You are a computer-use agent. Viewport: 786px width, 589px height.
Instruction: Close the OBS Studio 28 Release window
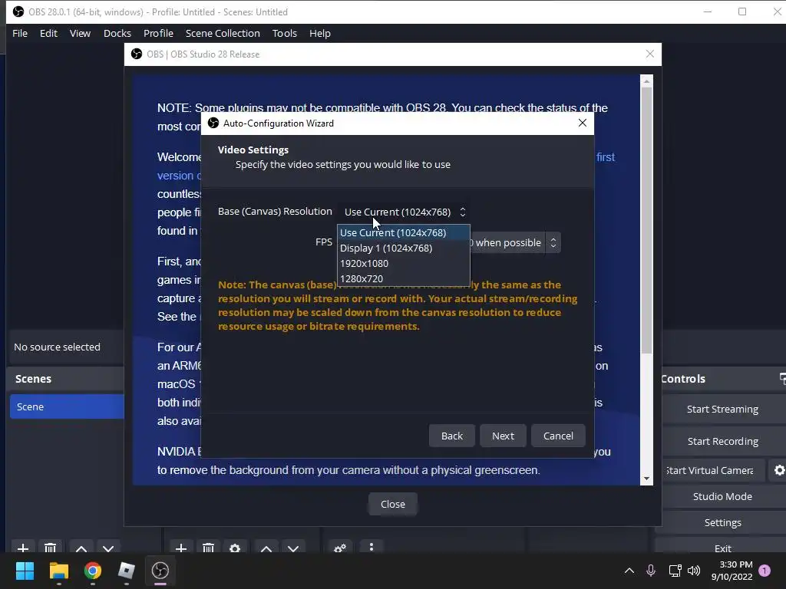click(x=649, y=54)
